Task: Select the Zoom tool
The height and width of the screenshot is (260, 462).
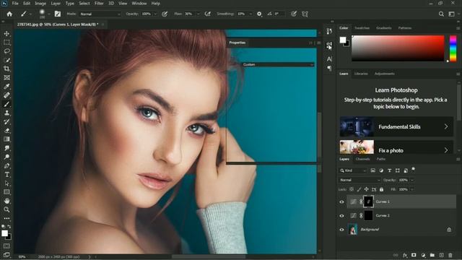Action: (6, 210)
